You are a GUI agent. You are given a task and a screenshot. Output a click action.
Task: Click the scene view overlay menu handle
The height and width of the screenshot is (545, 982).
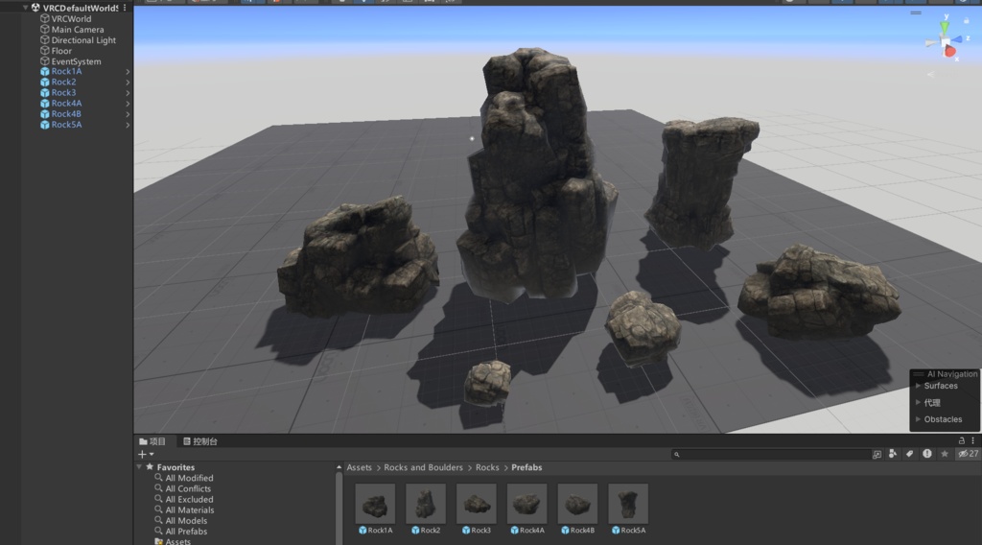[x=916, y=12]
